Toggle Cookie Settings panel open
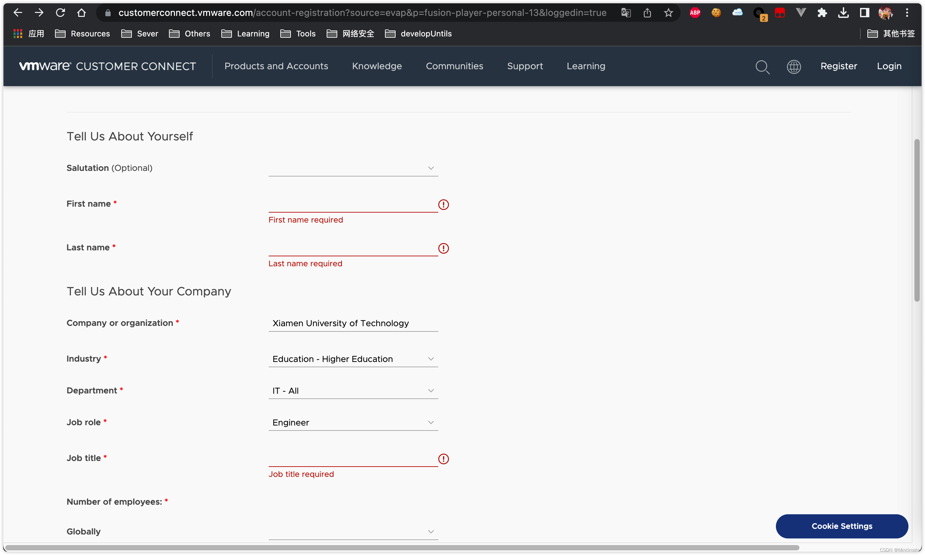This screenshot has width=925, height=555. [x=842, y=526]
